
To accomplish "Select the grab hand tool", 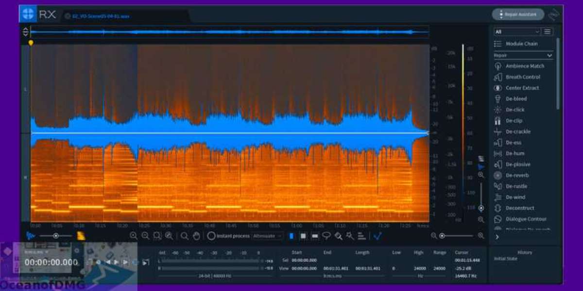I will click(x=197, y=236).
